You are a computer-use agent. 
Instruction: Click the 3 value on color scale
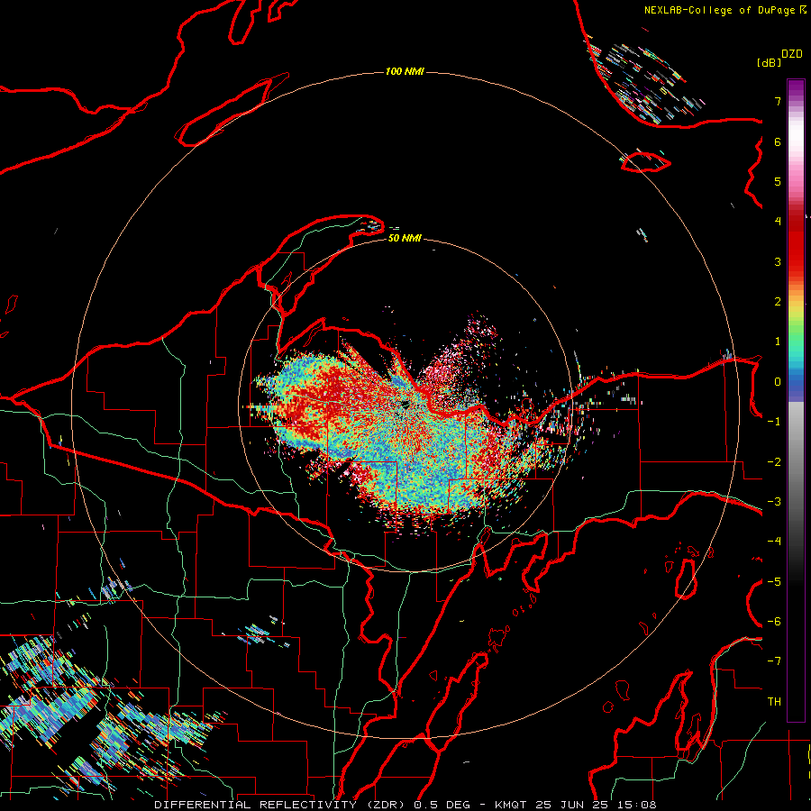[x=778, y=261]
